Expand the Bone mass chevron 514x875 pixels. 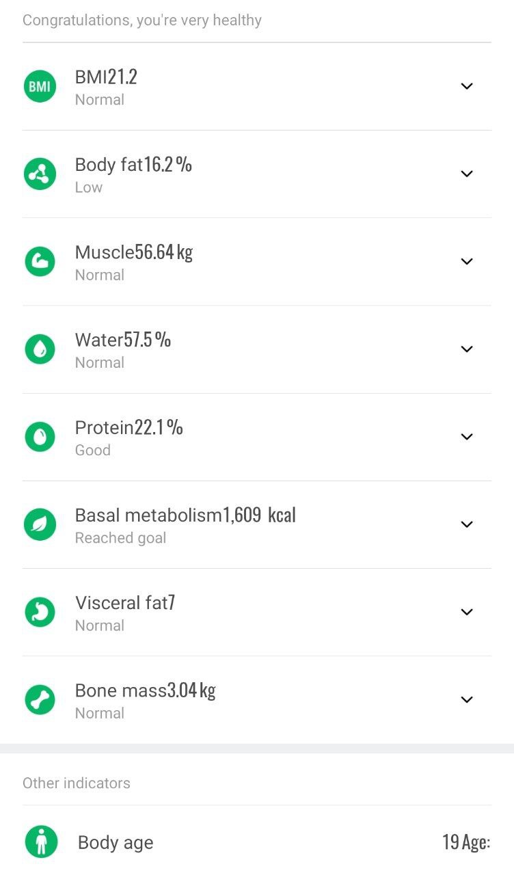point(467,699)
